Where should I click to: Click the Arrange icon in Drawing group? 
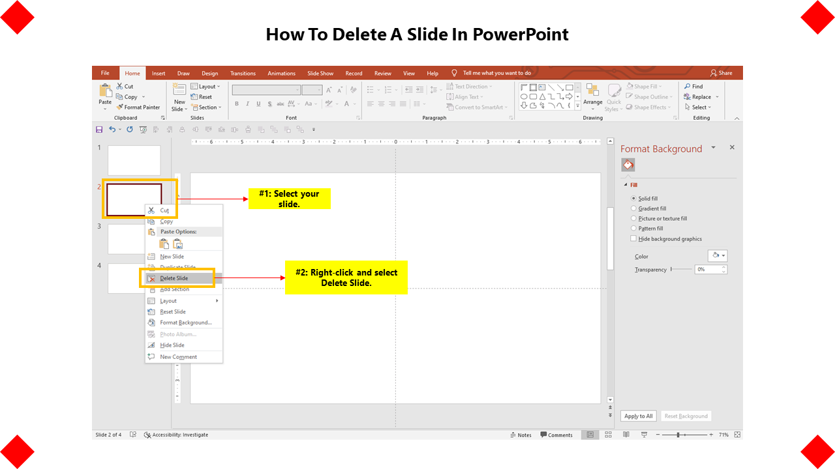click(592, 91)
